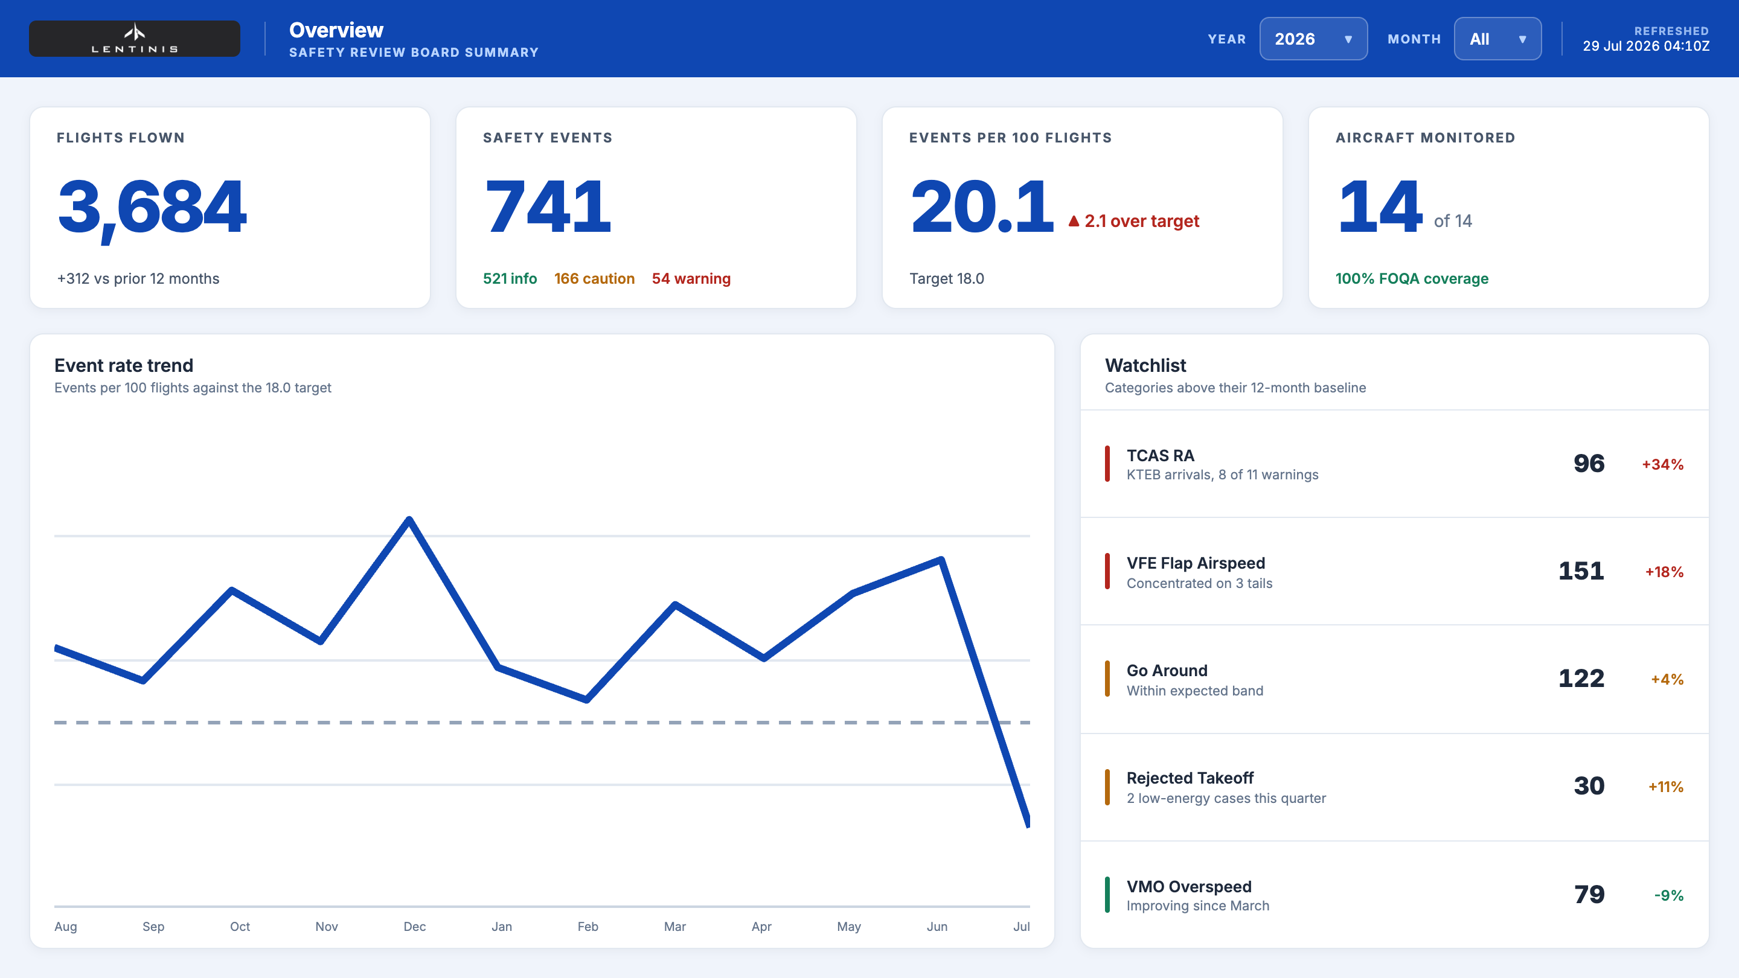The height and width of the screenshot is (978, 1739).
Task: Click 'KTEB arrivals, 8 of 11 warnings'
Action: pos(1222,475)
